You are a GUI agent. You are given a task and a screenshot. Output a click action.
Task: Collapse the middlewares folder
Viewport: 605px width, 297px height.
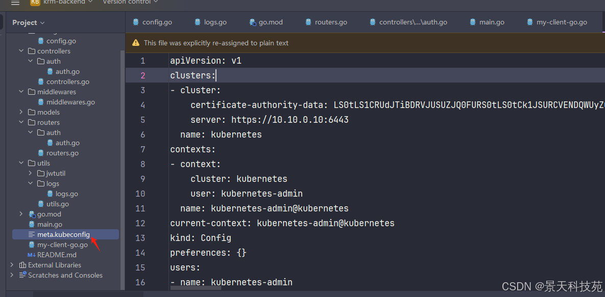pos(21,92)
